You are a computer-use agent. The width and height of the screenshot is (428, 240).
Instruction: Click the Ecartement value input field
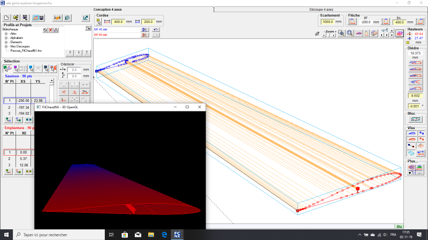(327, 22)
